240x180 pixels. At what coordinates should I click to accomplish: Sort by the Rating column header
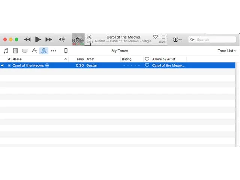(x=127, y=59)
